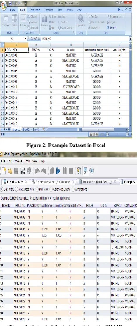Image resolution: width=137 pixels, height=326 pixels.
Task: Open the Name Box dropdown arrow
Action: 25,39
